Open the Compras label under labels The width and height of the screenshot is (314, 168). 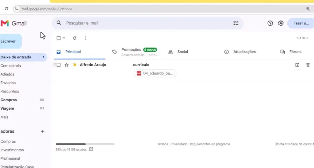(8, 141)
